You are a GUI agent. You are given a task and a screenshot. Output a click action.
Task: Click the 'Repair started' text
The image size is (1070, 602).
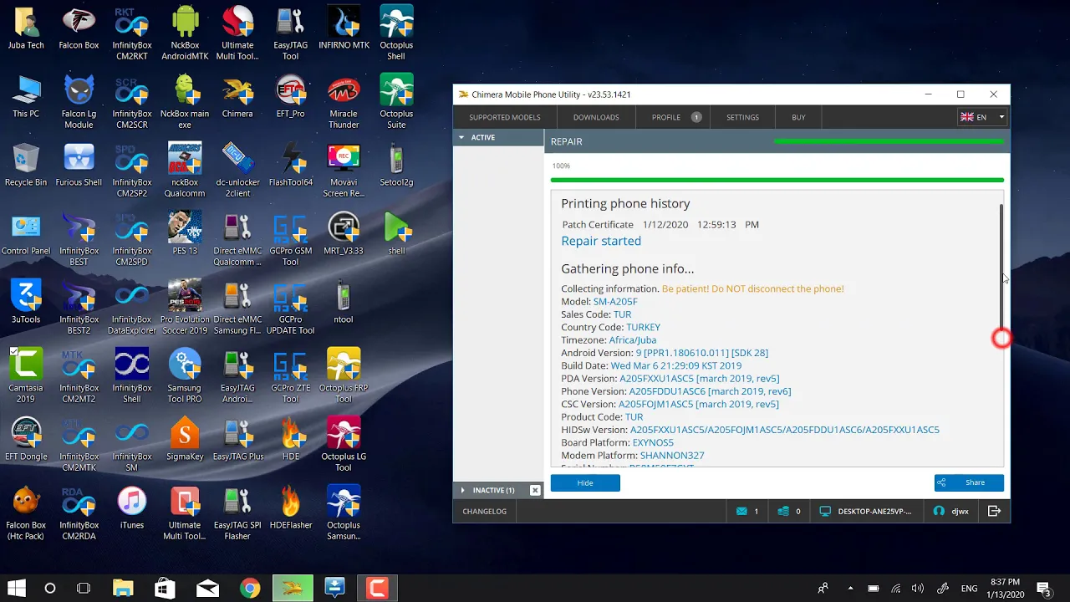coord(601,241)
